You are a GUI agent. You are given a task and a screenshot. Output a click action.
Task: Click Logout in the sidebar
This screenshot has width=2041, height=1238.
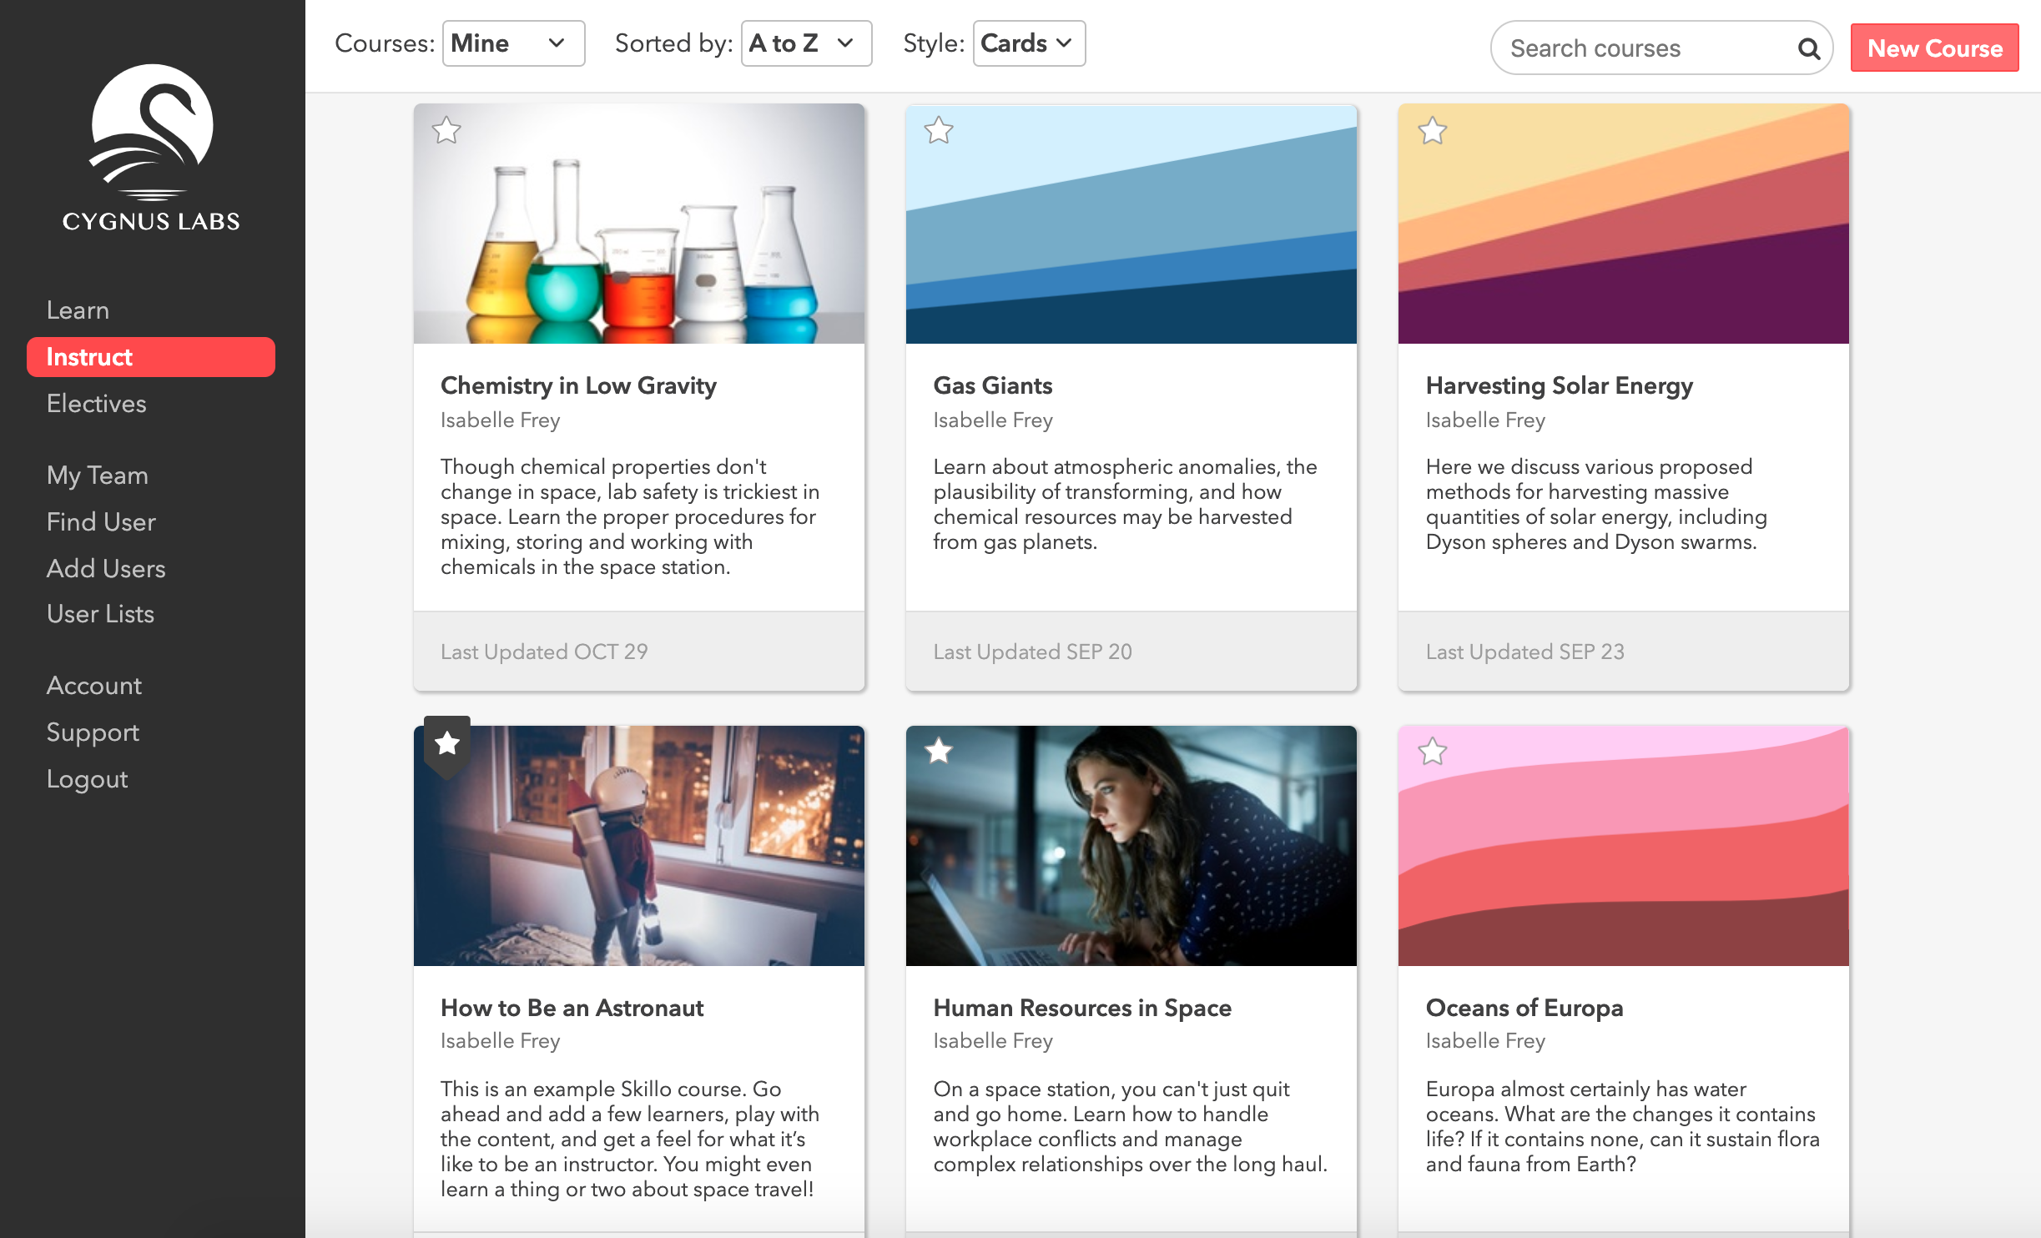(x=87, y=779)
